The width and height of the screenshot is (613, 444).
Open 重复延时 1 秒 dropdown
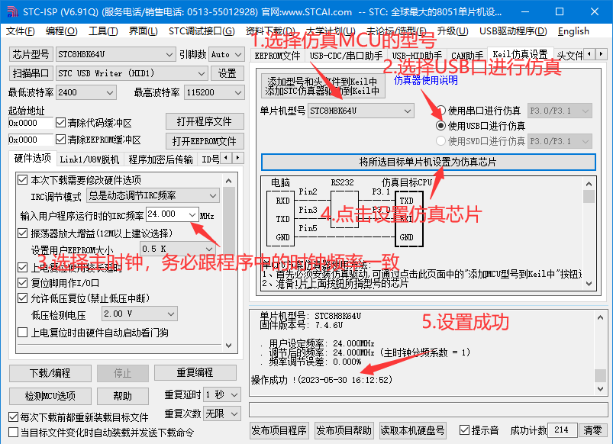221,394
